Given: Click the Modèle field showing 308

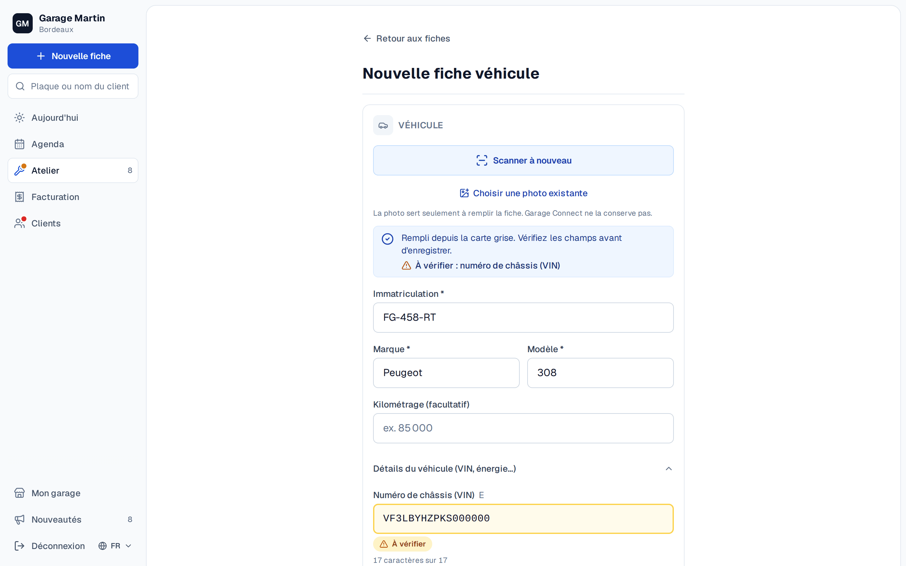Looking at the screenshot, I should 600,373.
